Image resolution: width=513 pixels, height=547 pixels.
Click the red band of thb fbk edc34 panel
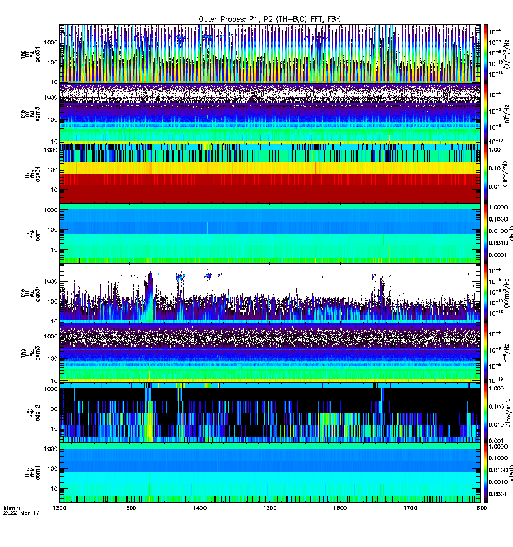269,189
